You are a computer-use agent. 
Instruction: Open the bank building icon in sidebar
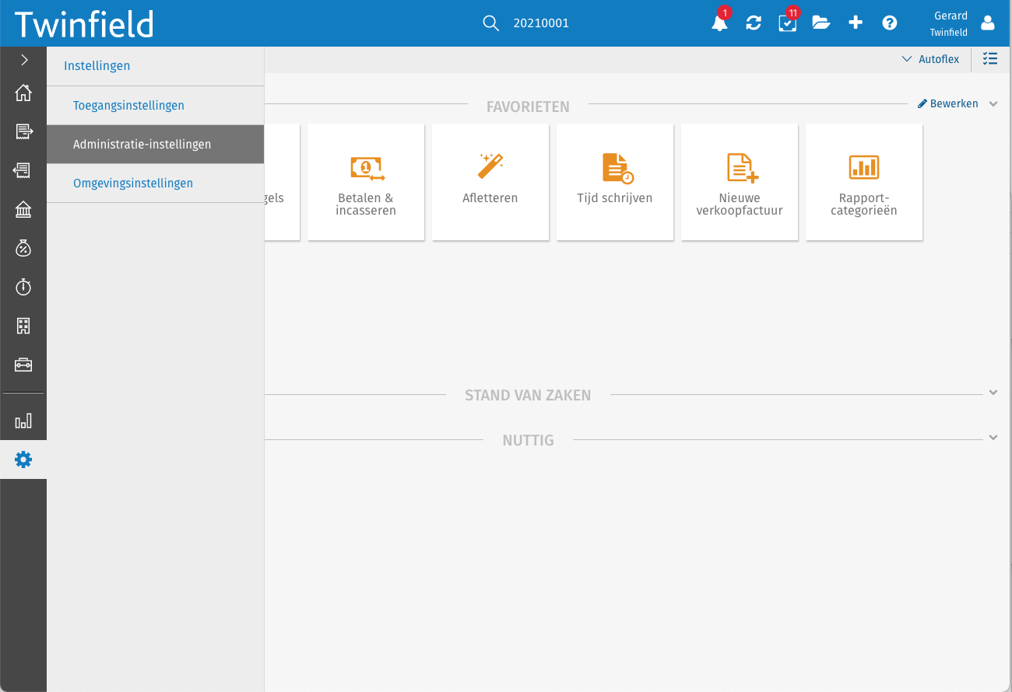(x=23, y=209)
